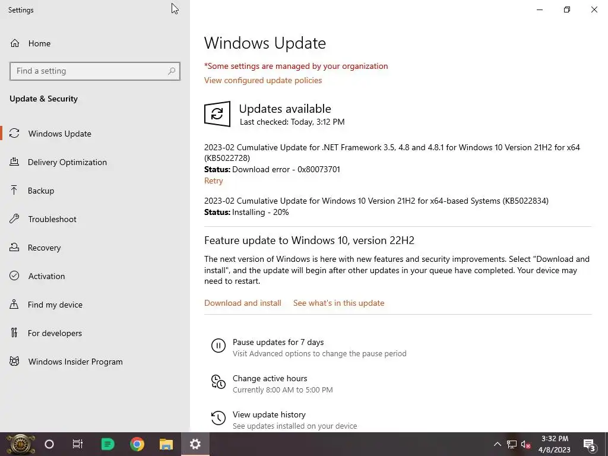
Task: Click the pause icon beside Pause updates
Action: coord(218,345)
